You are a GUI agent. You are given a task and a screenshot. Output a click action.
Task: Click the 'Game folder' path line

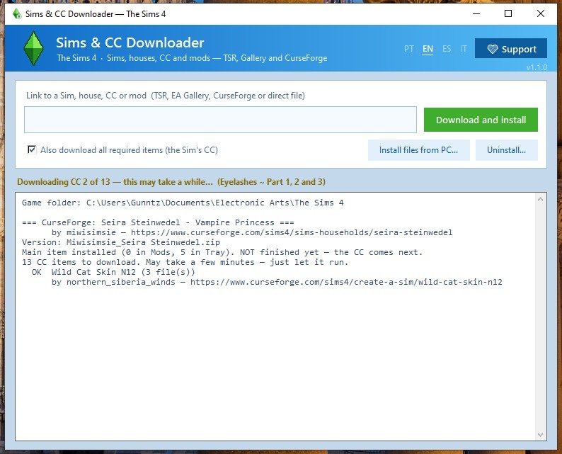tap(183, 203)
